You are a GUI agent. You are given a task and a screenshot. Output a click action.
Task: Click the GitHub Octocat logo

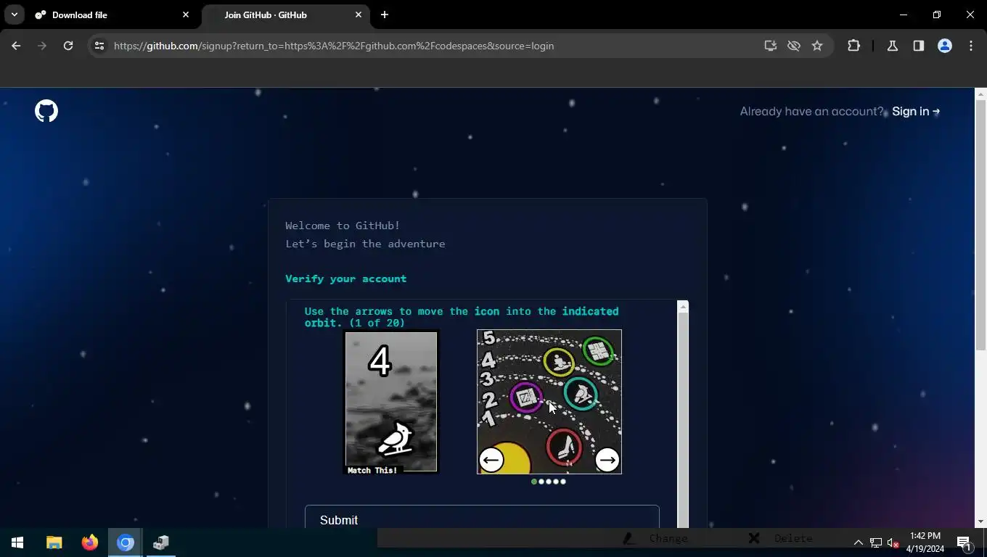pos(46,111)
